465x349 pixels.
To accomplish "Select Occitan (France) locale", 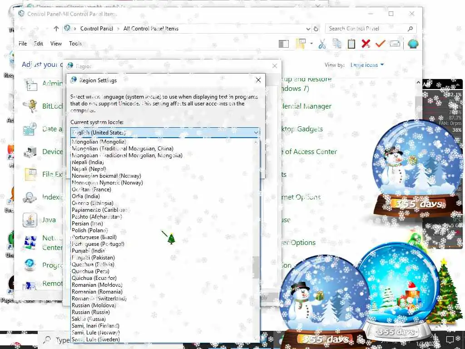I will 162,189.
